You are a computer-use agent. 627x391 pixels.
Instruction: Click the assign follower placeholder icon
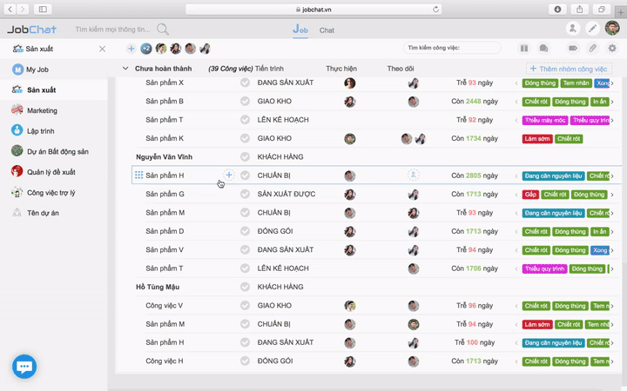coord(413,176)
